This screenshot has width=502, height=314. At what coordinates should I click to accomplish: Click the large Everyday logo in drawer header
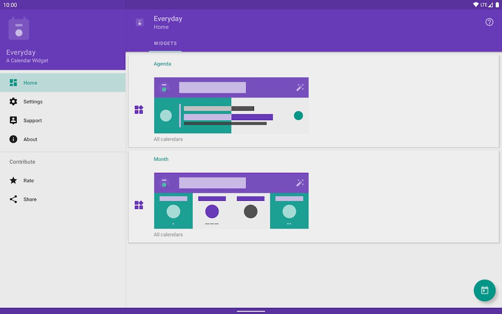click(x=19, y=29)
